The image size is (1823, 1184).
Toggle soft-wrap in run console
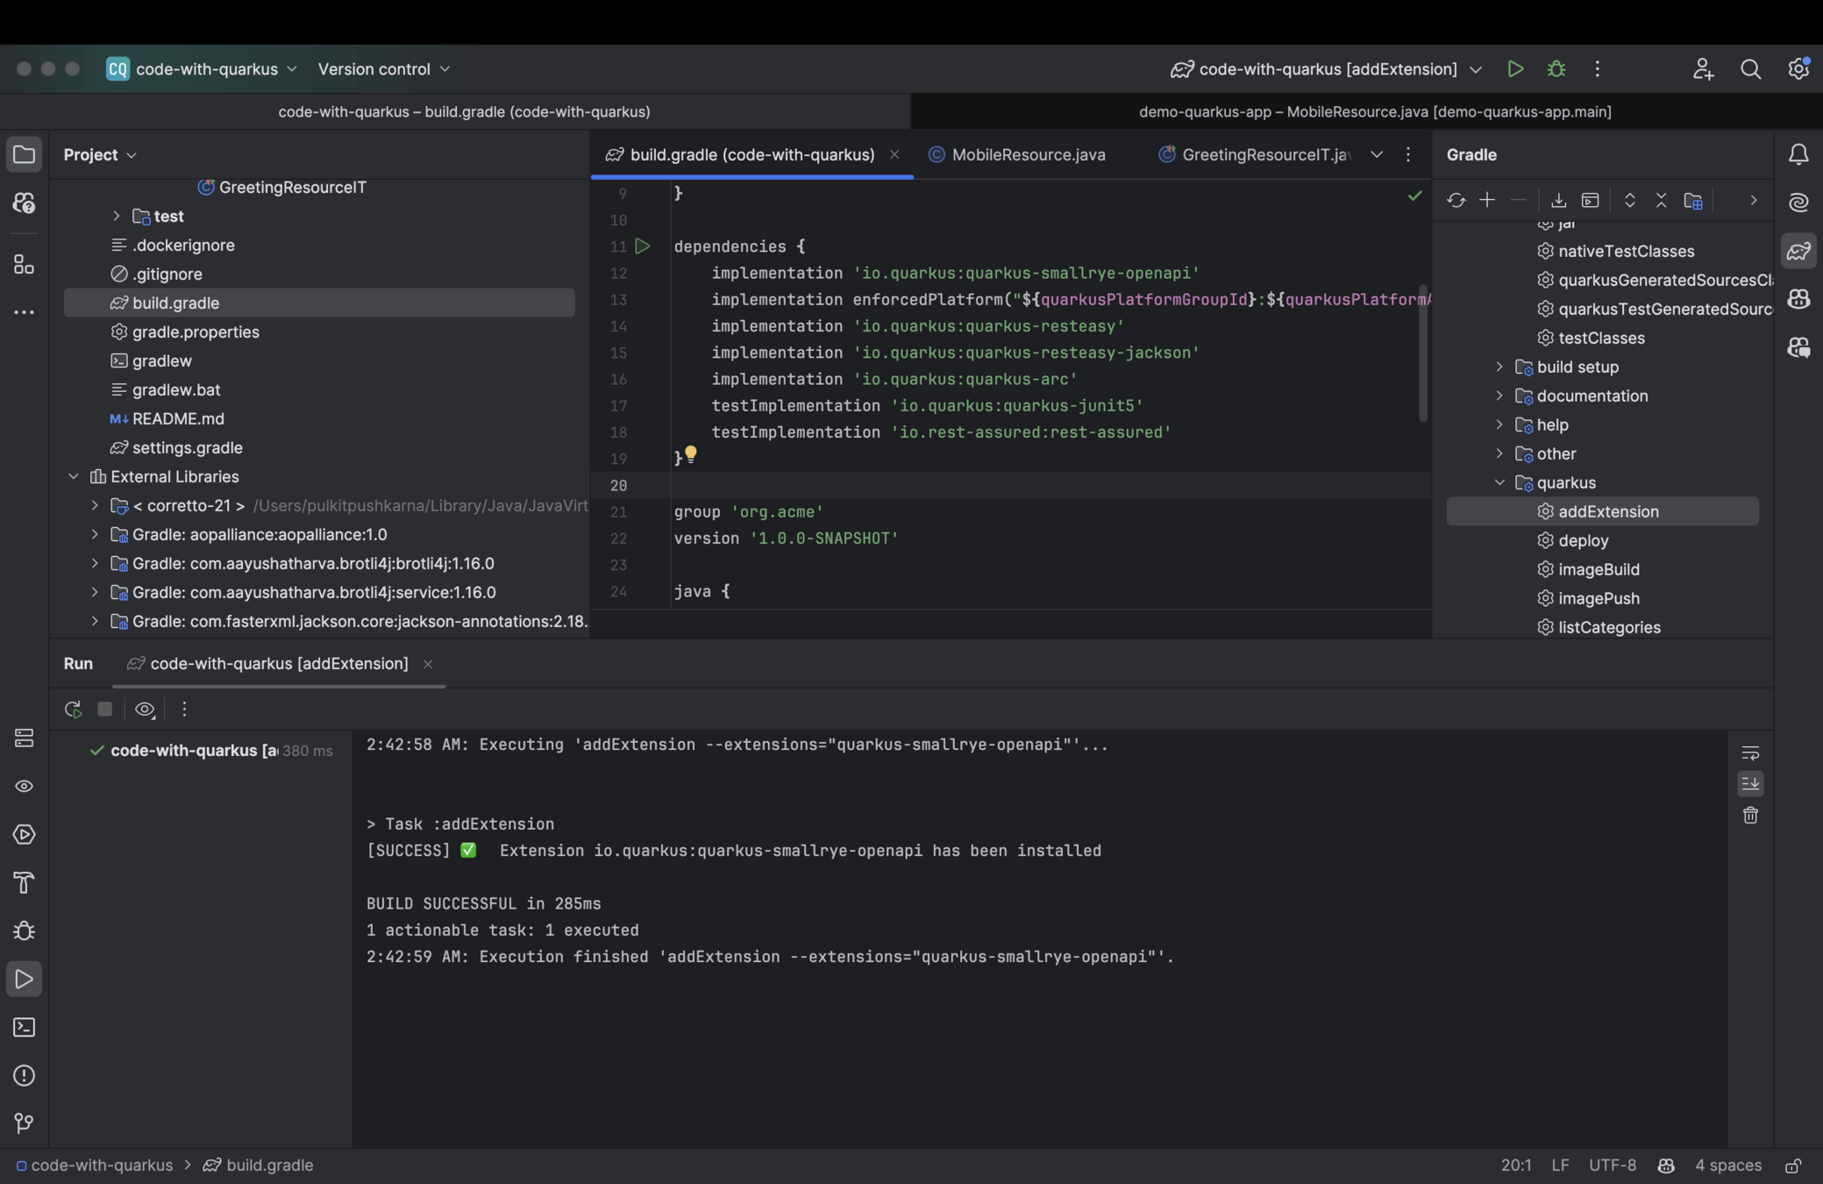coord(1750,752)
